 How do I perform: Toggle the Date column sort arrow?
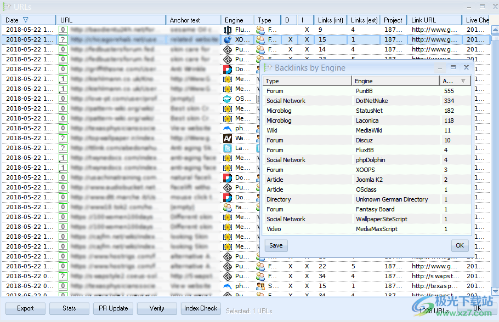coord(25,20)
